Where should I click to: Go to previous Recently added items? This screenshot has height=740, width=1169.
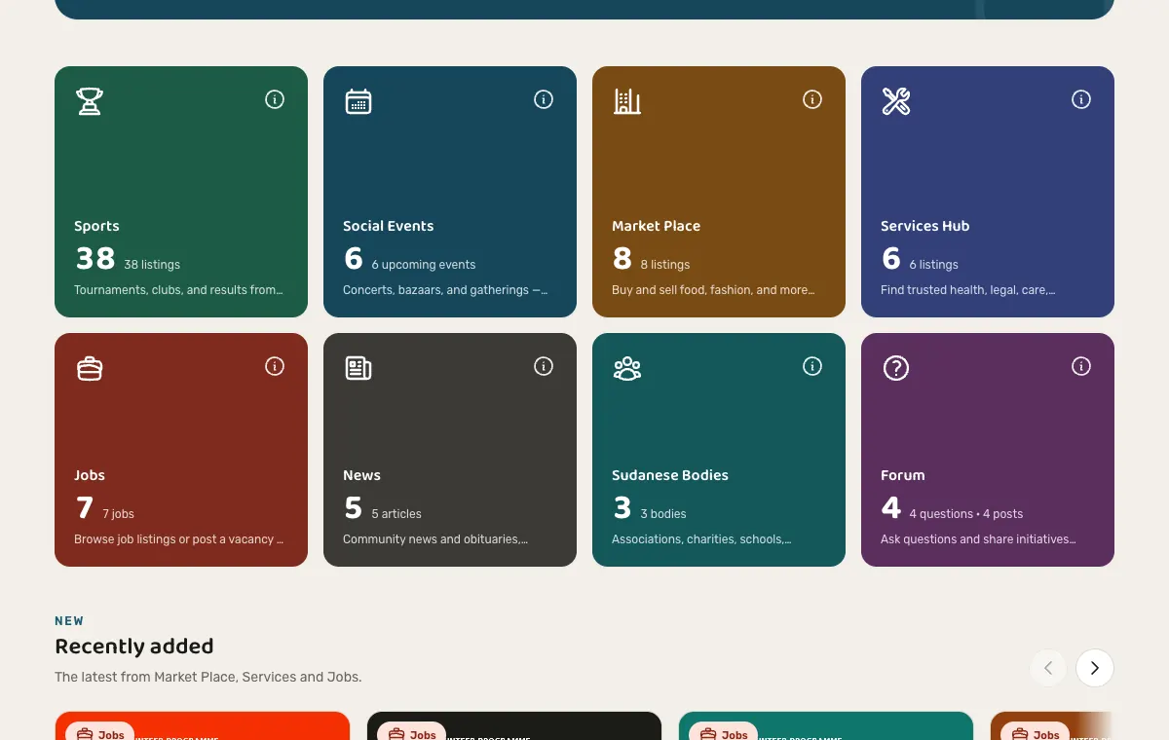tap(1048, 668)
